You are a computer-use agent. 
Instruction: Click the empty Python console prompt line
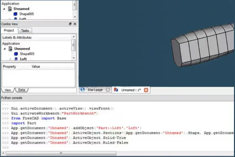click(102, 147)
